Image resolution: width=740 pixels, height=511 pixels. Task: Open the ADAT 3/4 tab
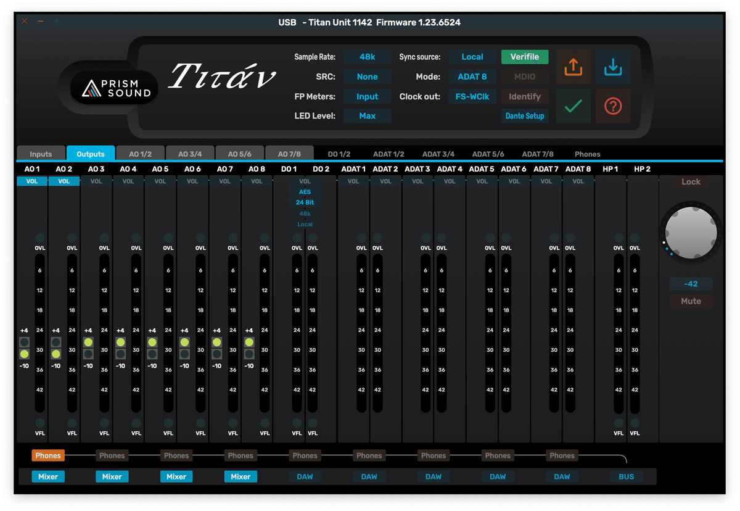[x=438, y=154]
